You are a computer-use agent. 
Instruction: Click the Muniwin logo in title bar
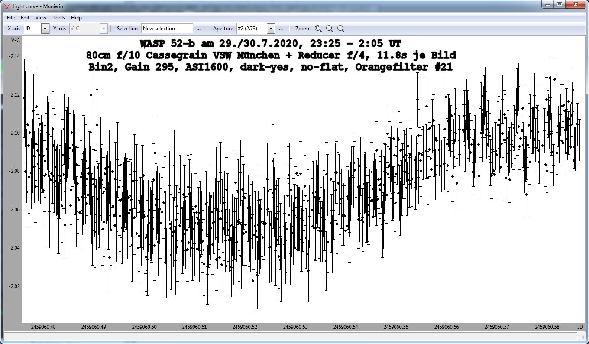coord(6,5)
